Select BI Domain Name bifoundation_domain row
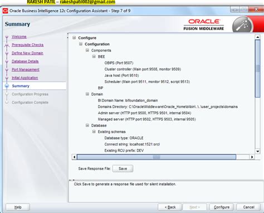This screenshot has width=264, height=213. 128,100
